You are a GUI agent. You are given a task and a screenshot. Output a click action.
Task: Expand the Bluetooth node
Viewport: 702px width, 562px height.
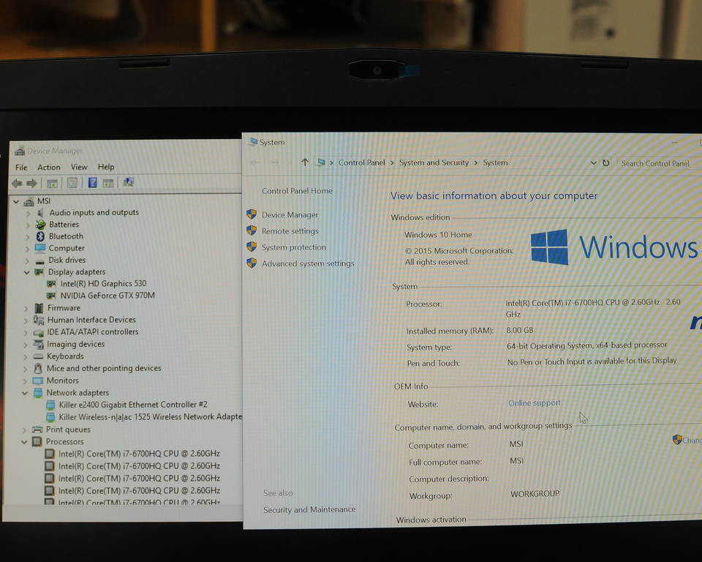coord(28,236)
